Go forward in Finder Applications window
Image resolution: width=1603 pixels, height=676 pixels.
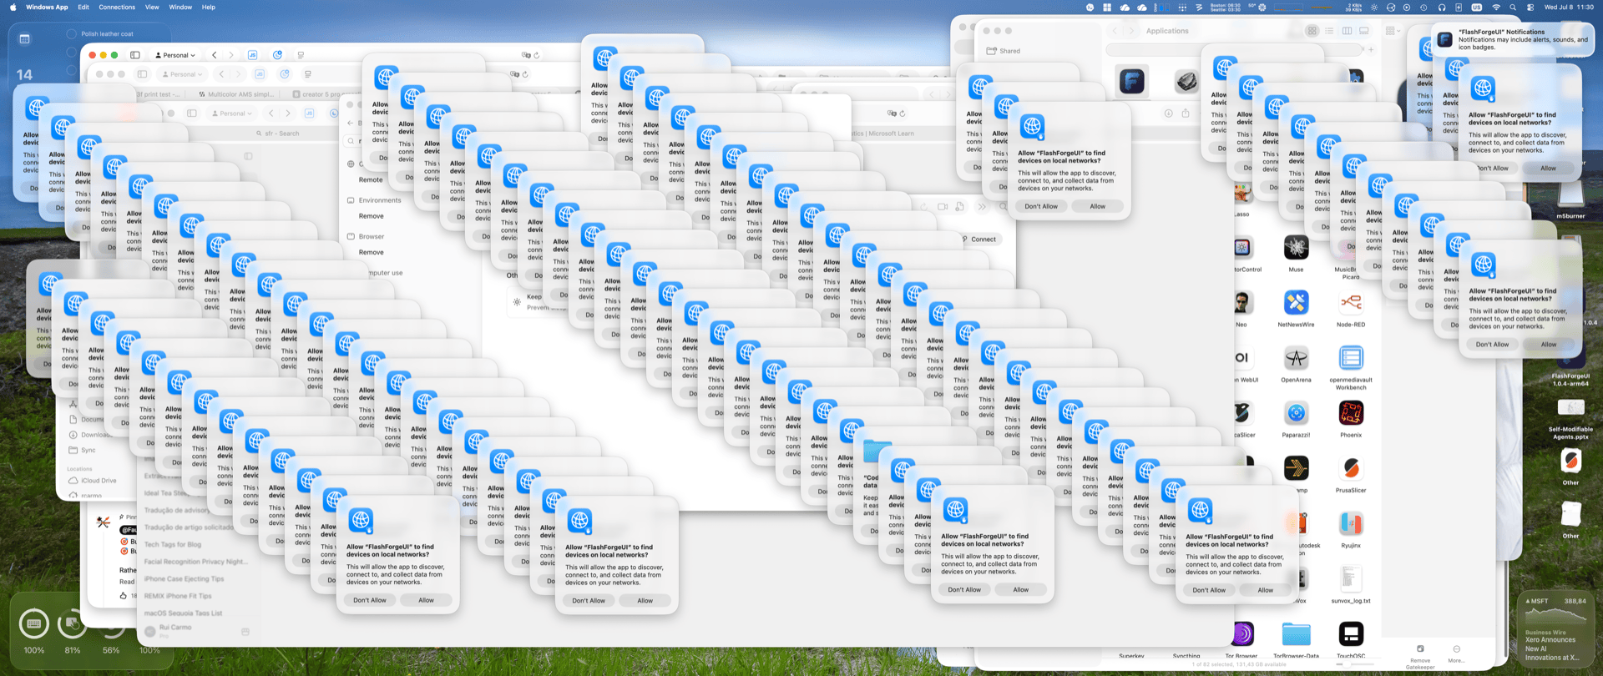coord(1131,31)
